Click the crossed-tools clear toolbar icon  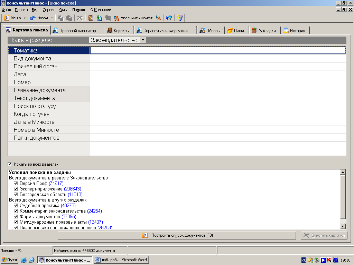click(x=80, y=18)
